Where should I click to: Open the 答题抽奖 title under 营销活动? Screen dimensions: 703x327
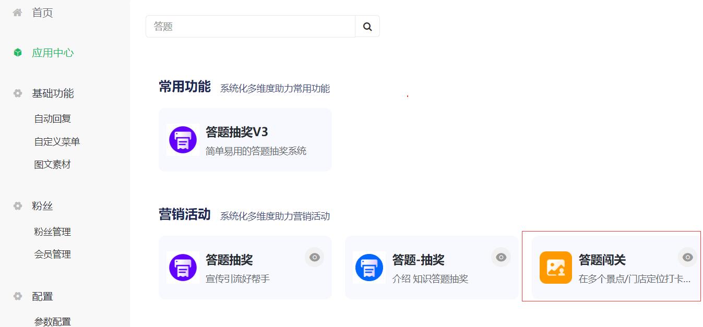(229, 260)
